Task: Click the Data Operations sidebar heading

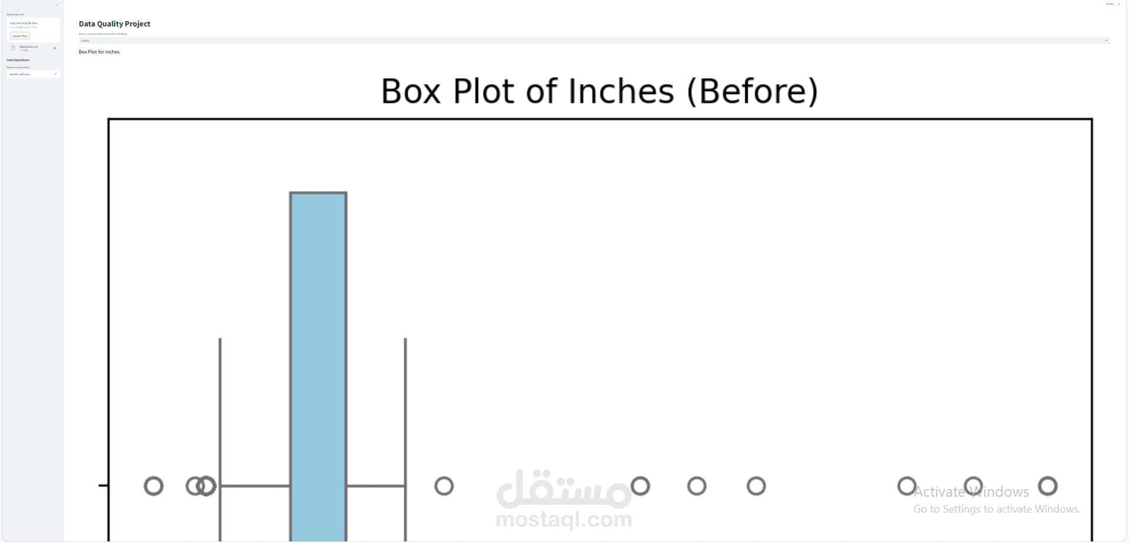Action: point(18,60)
